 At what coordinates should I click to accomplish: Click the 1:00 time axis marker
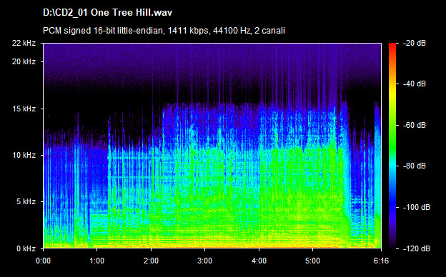(x=97, y=261)
